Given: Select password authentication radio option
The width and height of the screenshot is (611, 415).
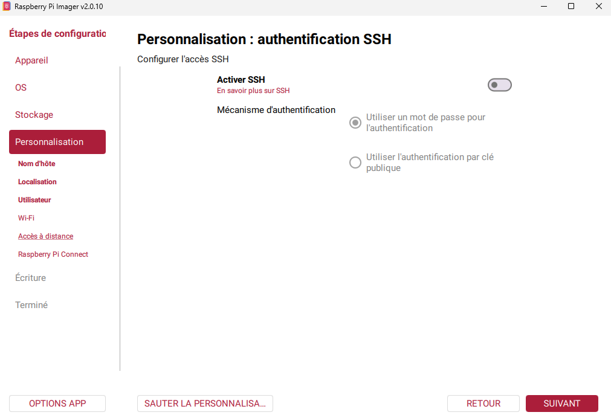Looking at the screenshot, I should (355, 123).
